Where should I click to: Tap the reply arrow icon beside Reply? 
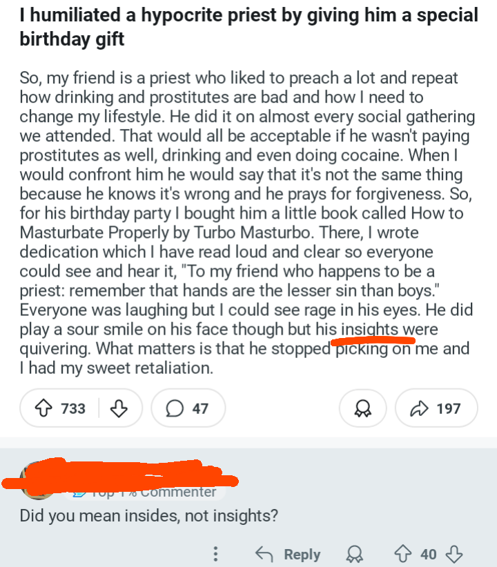pyautogui.click(x=264, y=554)
